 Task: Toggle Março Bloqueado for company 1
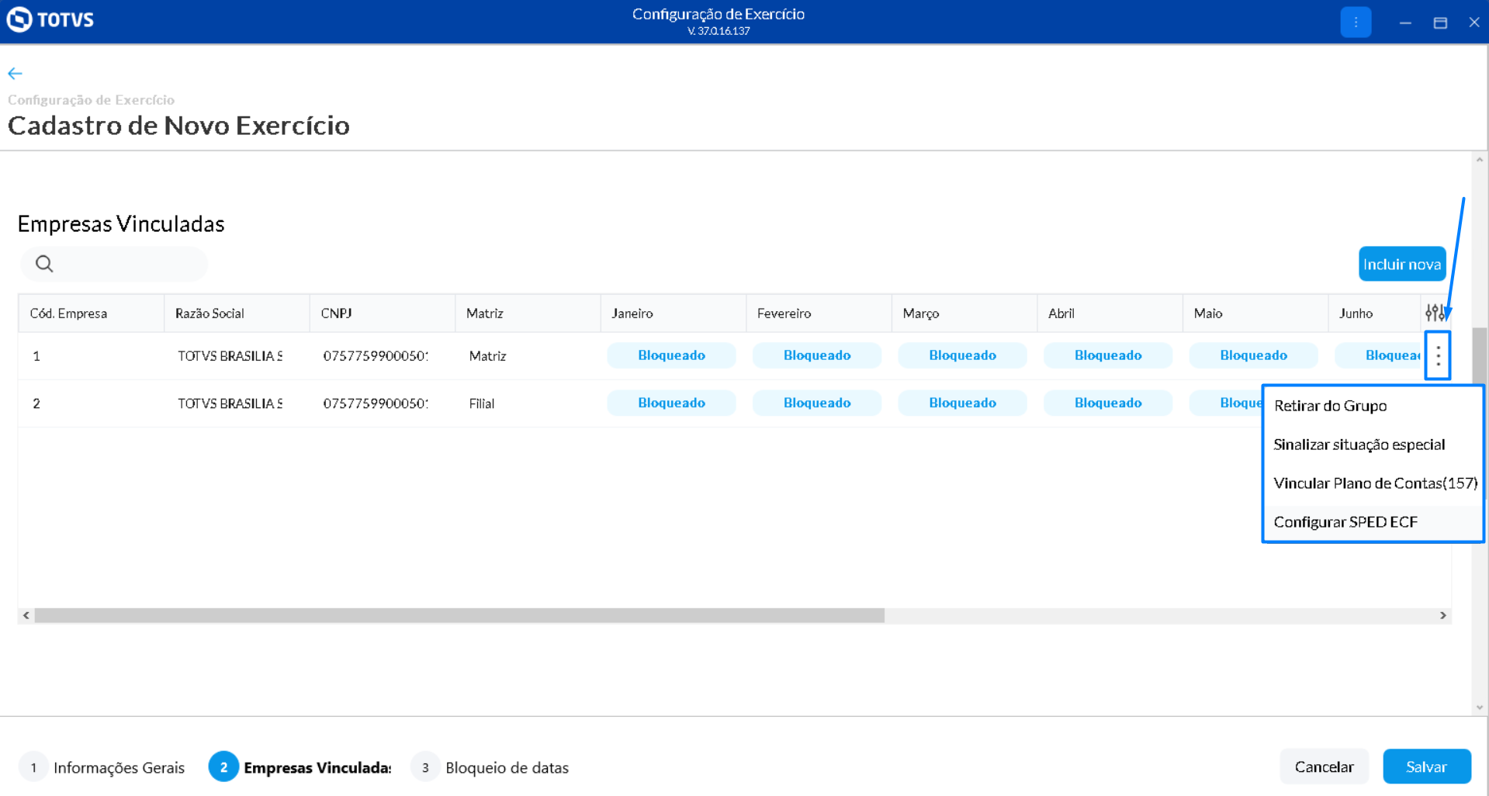pyautogui.click(x=962, y=355)
